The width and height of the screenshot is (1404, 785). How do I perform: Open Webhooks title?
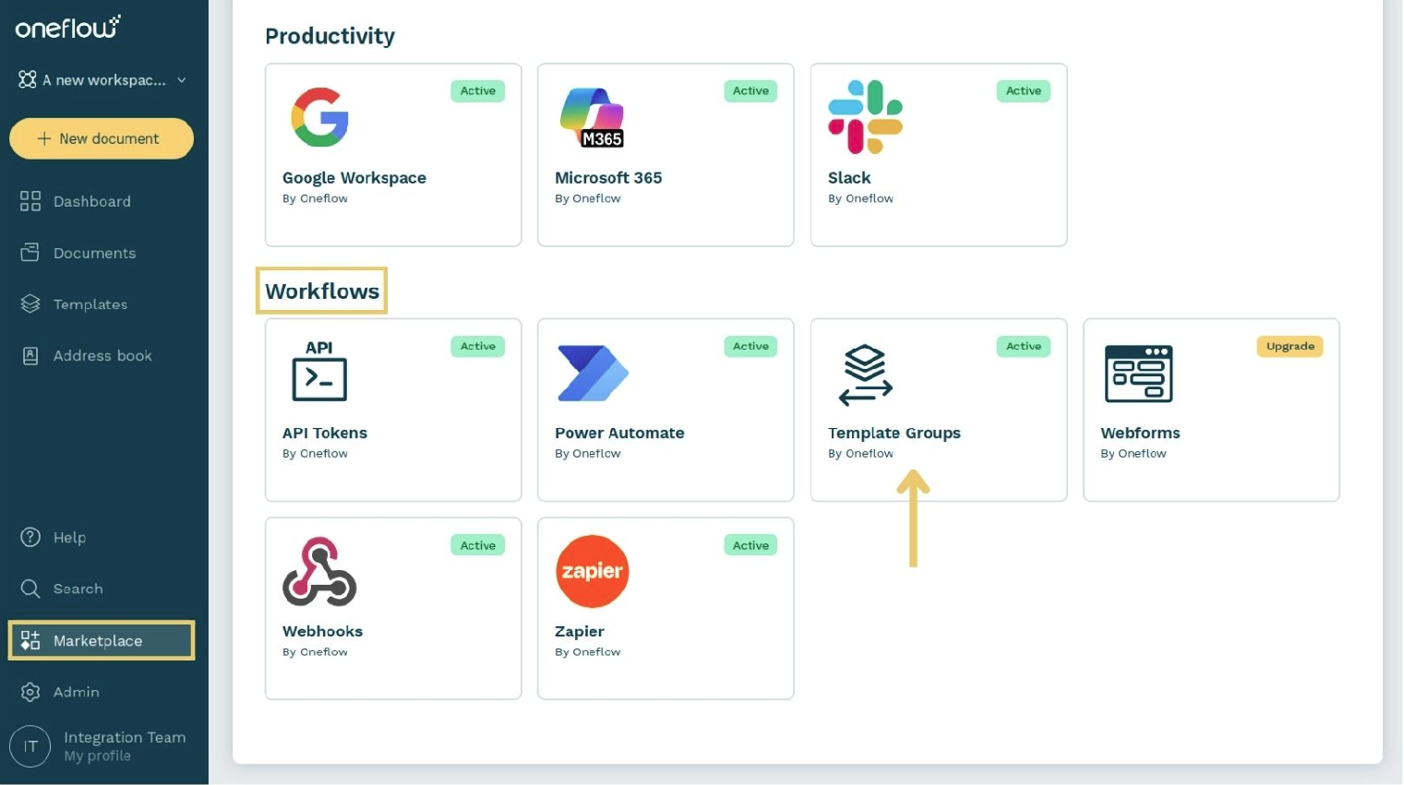322,631
